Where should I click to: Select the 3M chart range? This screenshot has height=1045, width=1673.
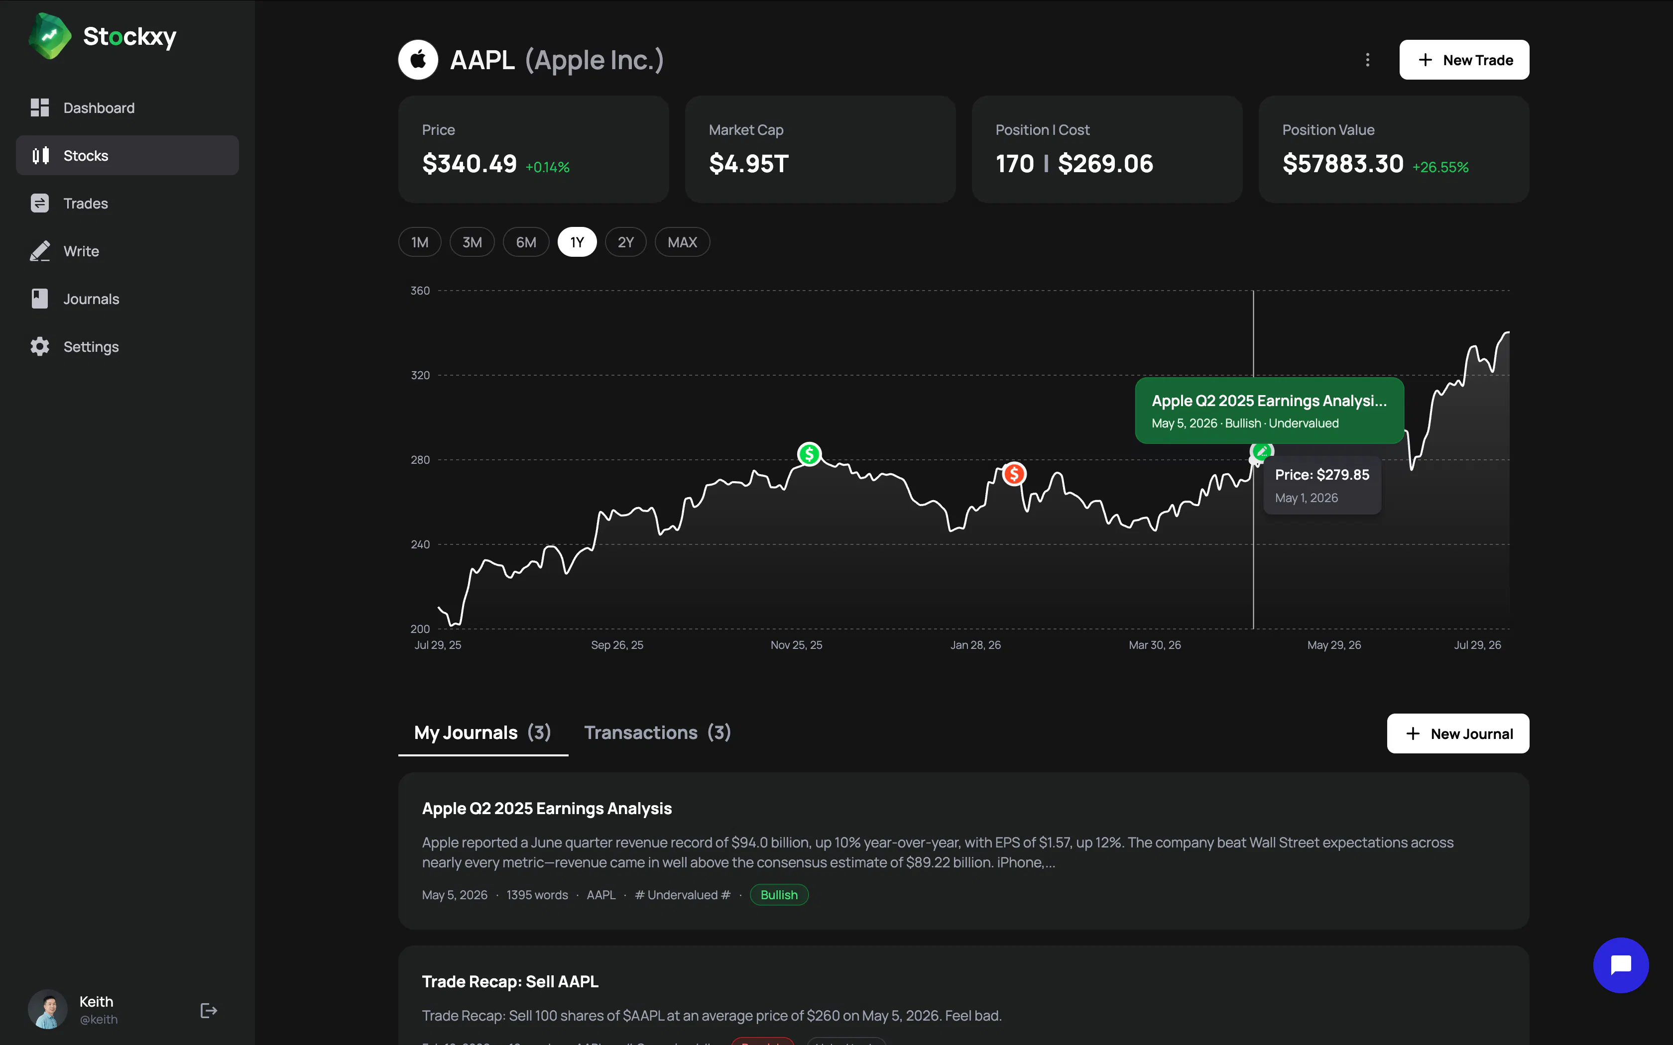click(472, 242)
